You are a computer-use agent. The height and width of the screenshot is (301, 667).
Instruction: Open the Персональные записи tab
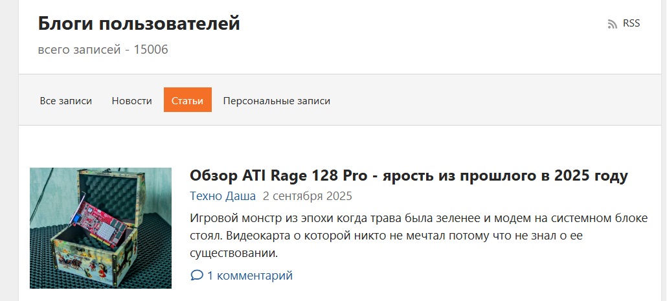tap(277, 101)
